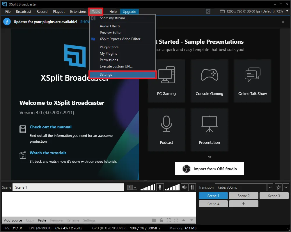Click the shrink source icon

(176, 220)
